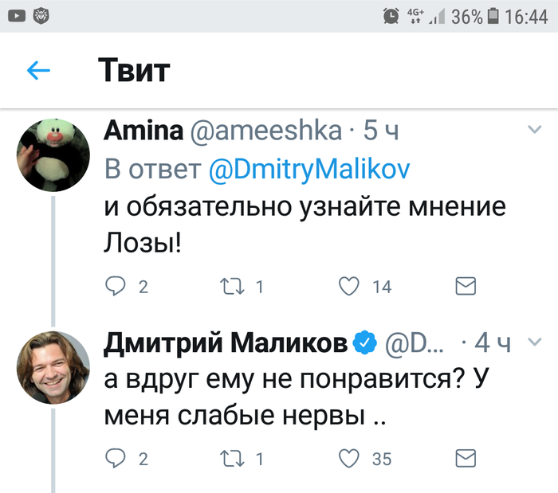Send Дмитрий Маликов's tweet by message

tap(465, 458)
